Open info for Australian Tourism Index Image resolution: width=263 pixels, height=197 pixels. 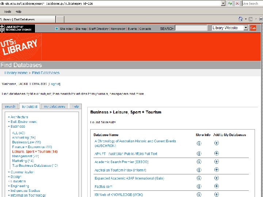click(x=199, y=170)
